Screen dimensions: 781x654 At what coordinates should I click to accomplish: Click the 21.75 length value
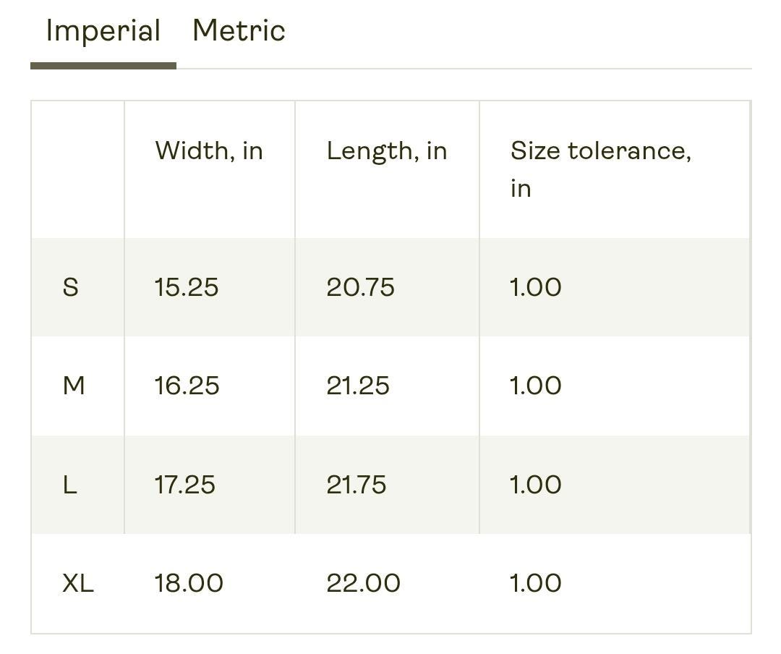coord(357,485)
